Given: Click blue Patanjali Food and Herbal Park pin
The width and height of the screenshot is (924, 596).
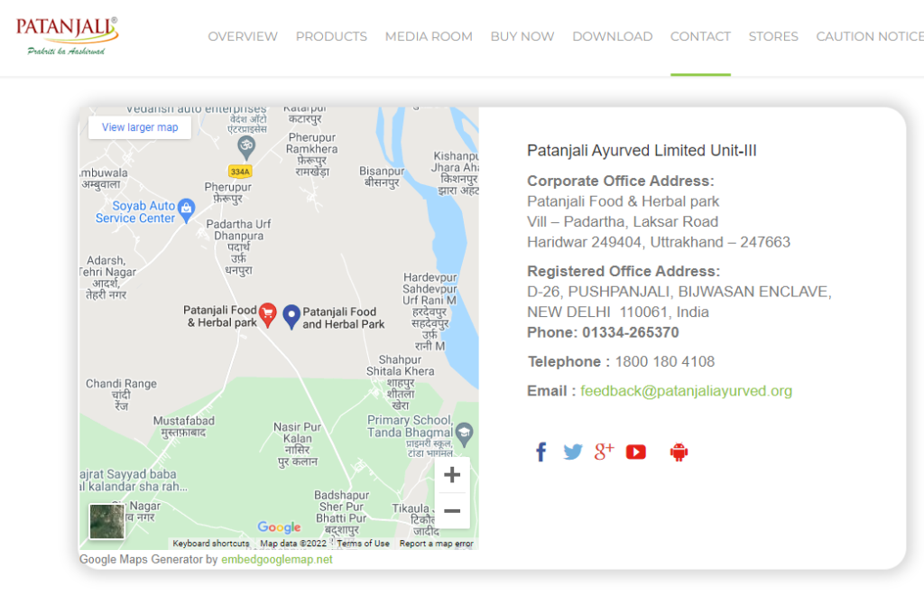Looking at the screenshot, I should [x=291, y=317].
